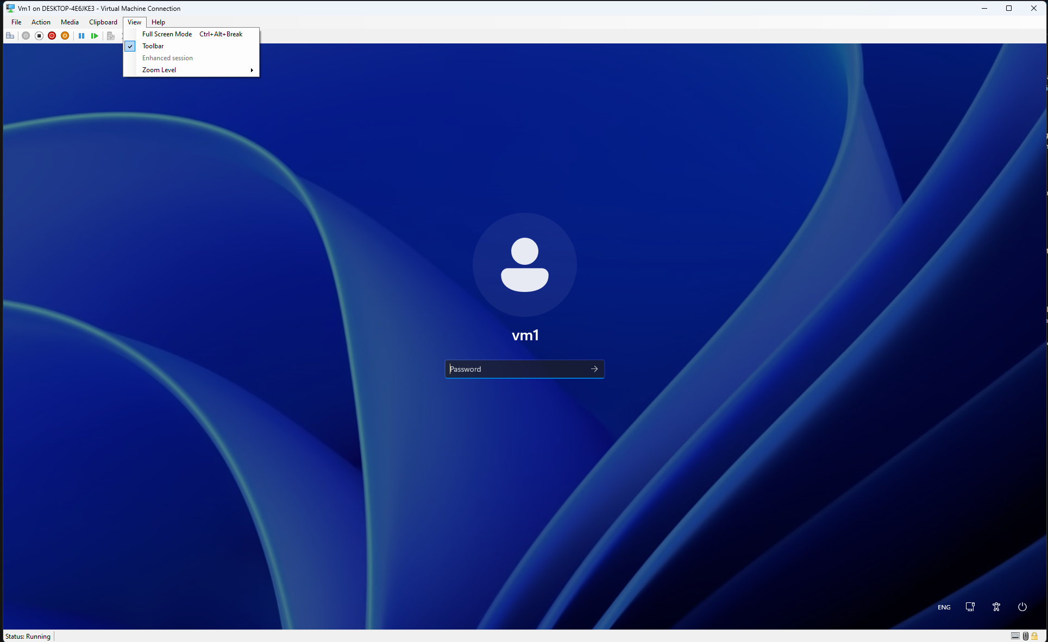This screenshot has height=642, width=1048.
Task: Open the Action menu
Action: (x=41, y=22)
